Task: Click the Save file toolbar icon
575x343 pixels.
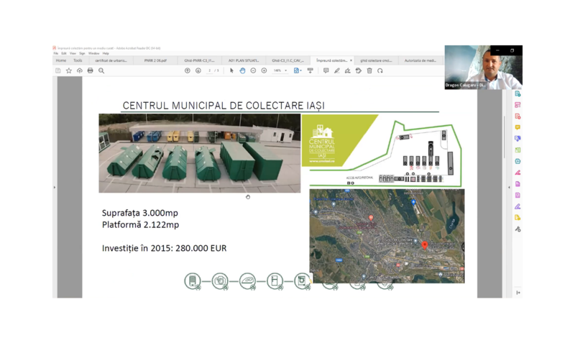Action: tap(58, 70)
